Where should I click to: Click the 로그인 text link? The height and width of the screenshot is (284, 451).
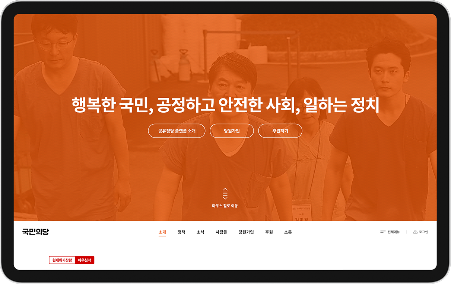pos(423,232)
